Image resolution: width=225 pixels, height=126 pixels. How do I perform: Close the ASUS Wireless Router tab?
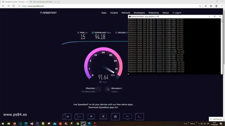click(55, 2)
